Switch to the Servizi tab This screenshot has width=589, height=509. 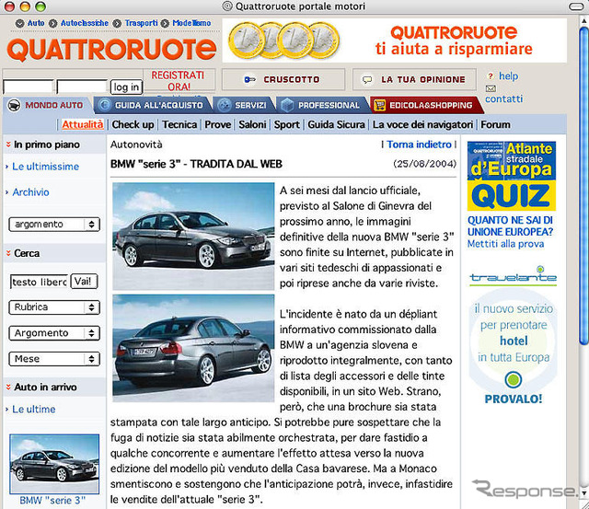(x=244, y=105)
